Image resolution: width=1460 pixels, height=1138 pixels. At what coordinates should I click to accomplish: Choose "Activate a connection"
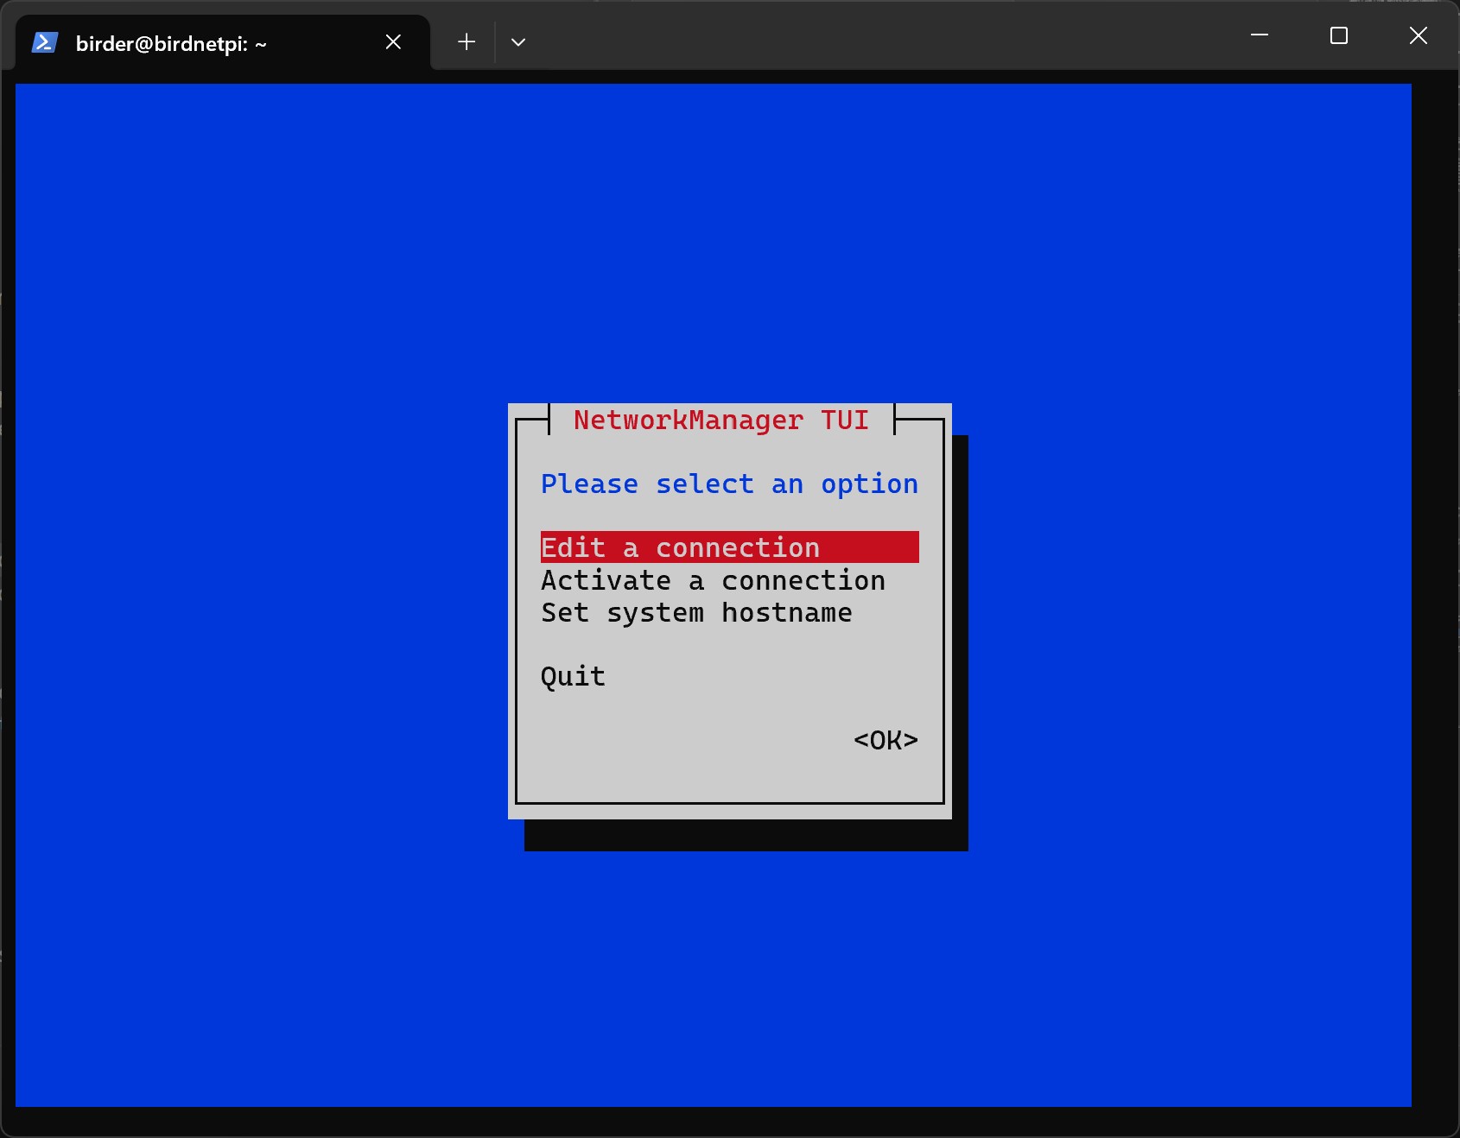(713, 580)
